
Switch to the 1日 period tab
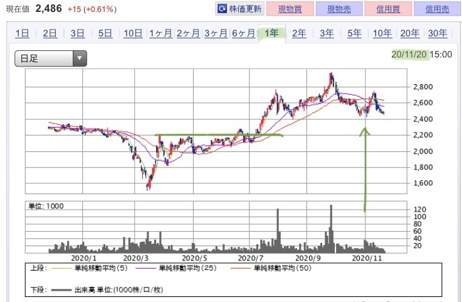tap(22, 33)
